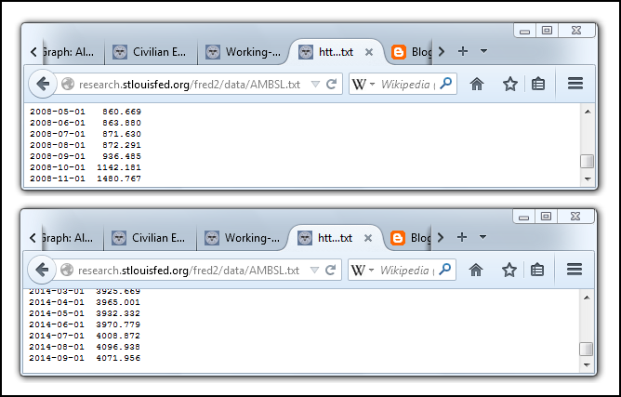Click scroll down arrow in top window

tap(588, 179)
